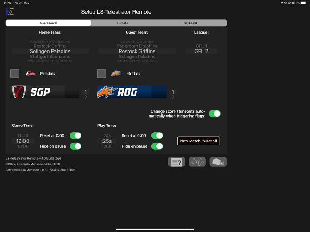Screen dimensions: 310x232
Task: Open the cloud unlock icon button
Action: click(218, 162)
